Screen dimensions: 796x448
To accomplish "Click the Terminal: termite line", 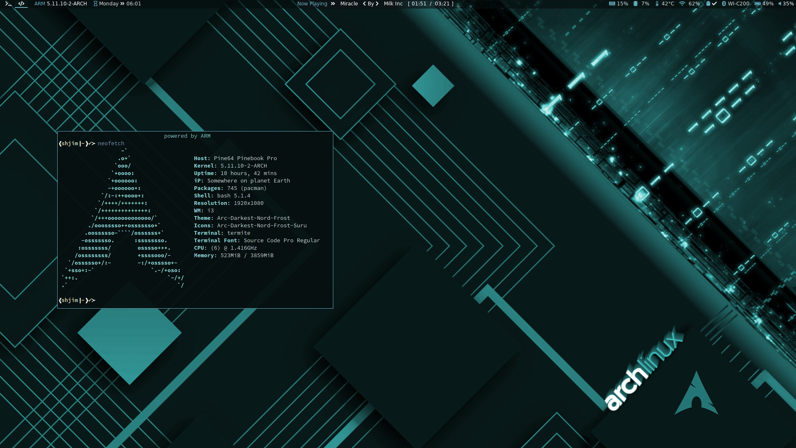I will pos(222,233).
